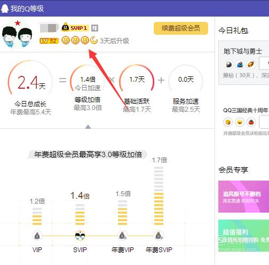Click 年费超级会员最高享3.0等级加倍 banner

click(x=88, y=154)
